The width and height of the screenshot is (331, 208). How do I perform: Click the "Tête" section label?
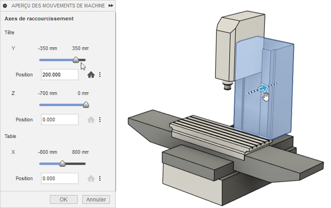click(10, 32)
